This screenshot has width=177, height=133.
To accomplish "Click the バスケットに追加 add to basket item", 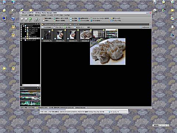I will click(x=84, y=20).
